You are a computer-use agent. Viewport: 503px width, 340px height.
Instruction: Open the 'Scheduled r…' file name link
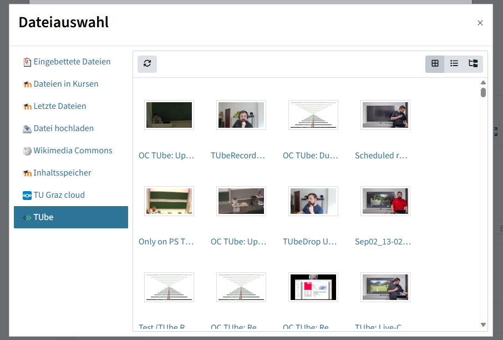pyautogui.click(x=381, y=156)
